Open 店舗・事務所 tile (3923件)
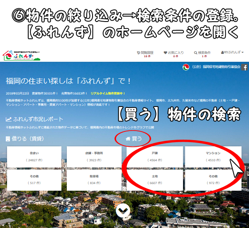Screen dimensions: 249x228 94,157
